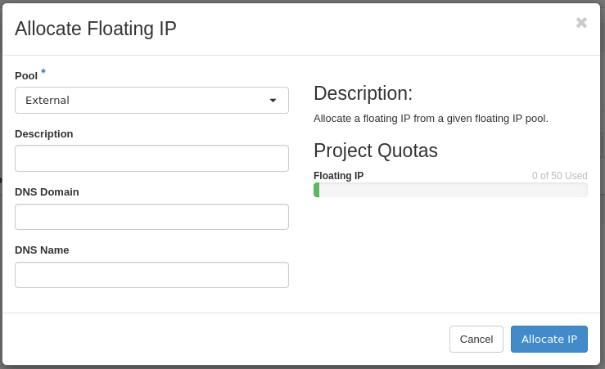605x369 pixels.
Task: Click the Allocate Floating IP dialog title
Action: (x=96, y=29)
